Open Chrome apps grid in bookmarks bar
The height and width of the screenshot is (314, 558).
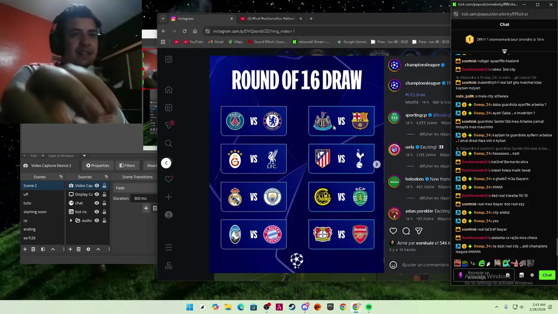tap(163, 42)
